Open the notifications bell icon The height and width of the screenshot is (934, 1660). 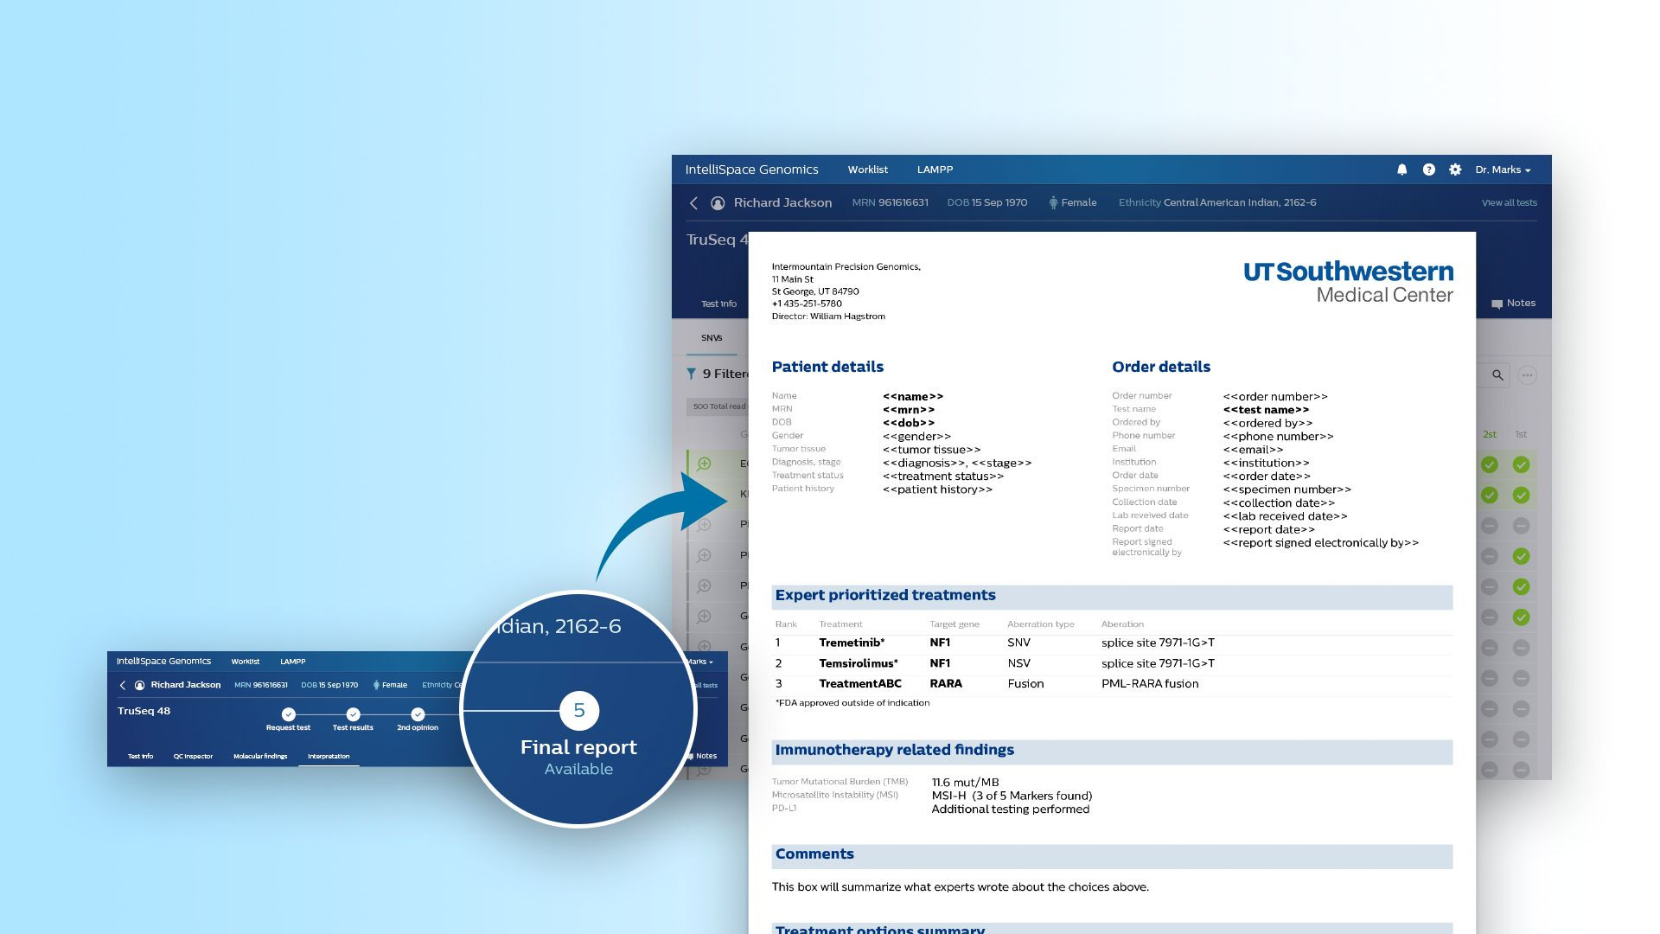[1402, 169]
